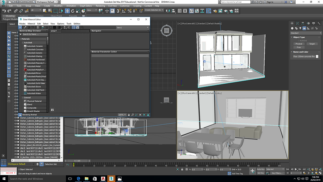This screenshot has width=323, height=182.
Task: Open Microsoft Edge from the taskbar
Action: pyautogui.click(x=78, y=179)
